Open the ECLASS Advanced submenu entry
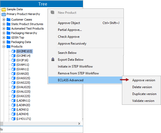161x133 pixels. 86,80
